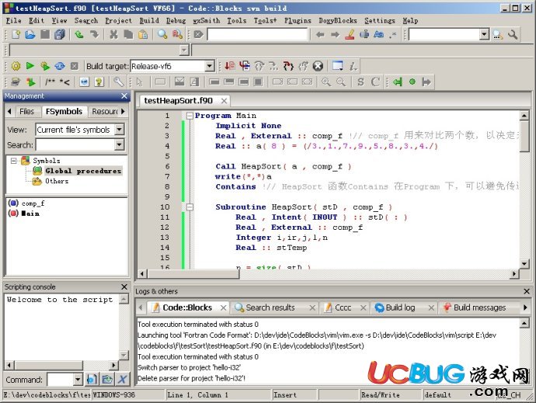The width and height of the screenshot is (536, 403).
Task: Close the testHeapSort.f90 editor tab
Action: (224, 101)
